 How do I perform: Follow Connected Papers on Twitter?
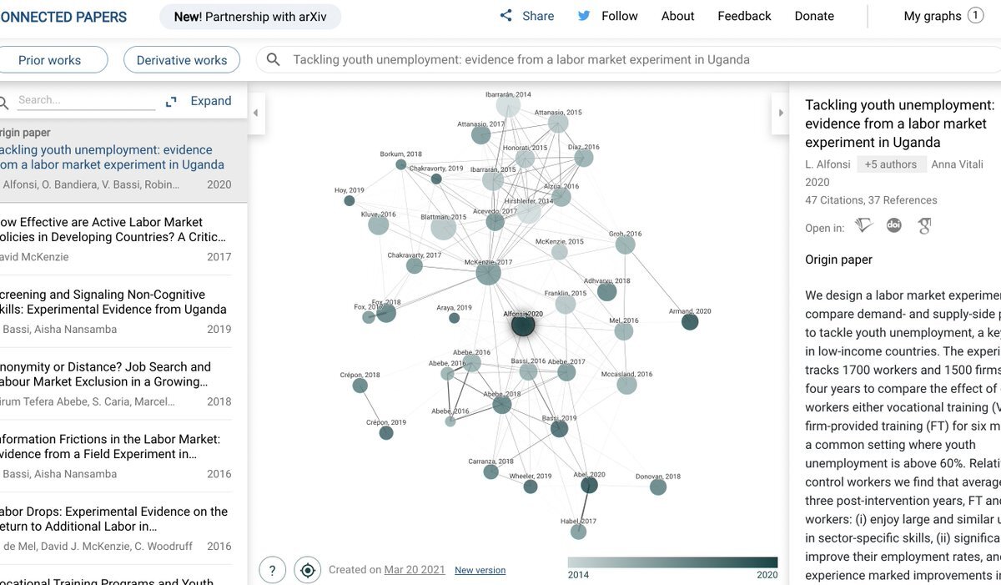(607, 15)
